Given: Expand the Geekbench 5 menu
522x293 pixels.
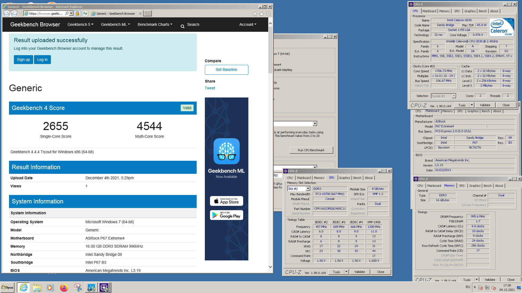Looking at the screenshot, I should coord(80,24).
